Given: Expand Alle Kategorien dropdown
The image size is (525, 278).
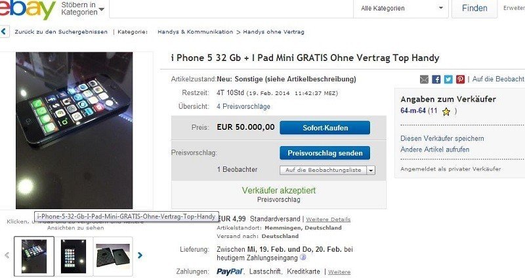Looking at the screenshot, I should tap(401, 9).
